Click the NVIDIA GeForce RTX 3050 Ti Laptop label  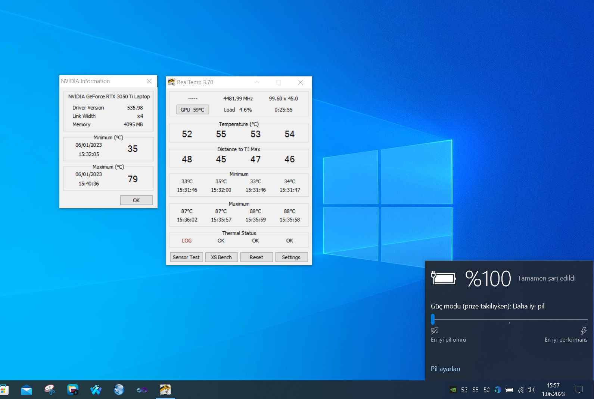(109, 96)
